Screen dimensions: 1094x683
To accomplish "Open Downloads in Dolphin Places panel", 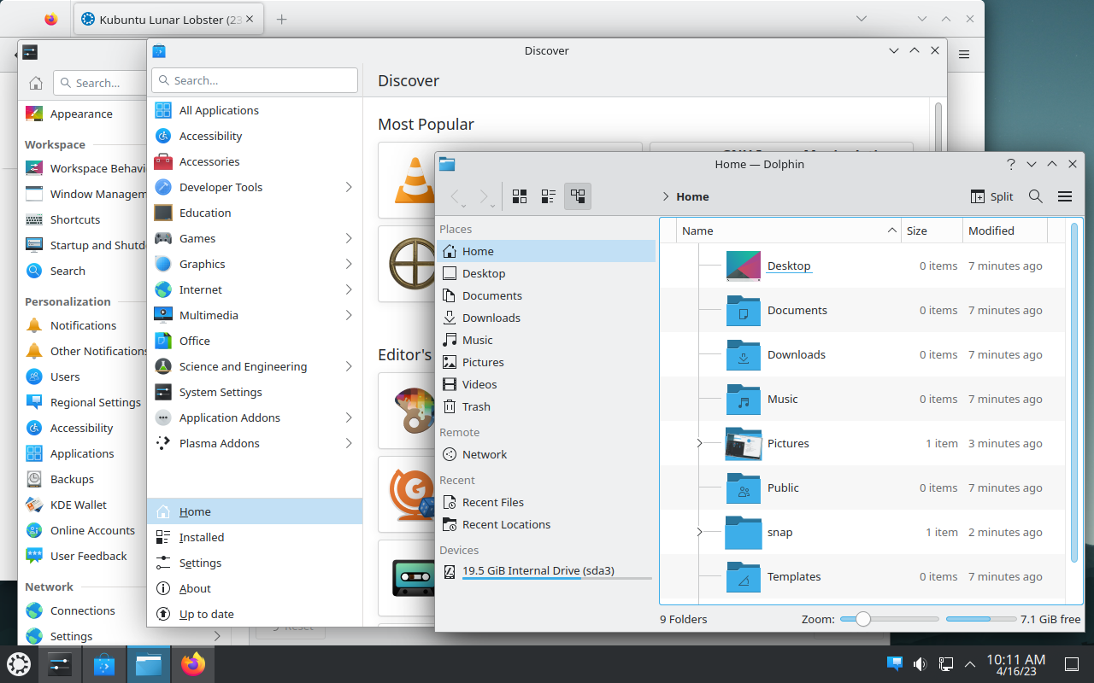I will click(x=546, y=318).
